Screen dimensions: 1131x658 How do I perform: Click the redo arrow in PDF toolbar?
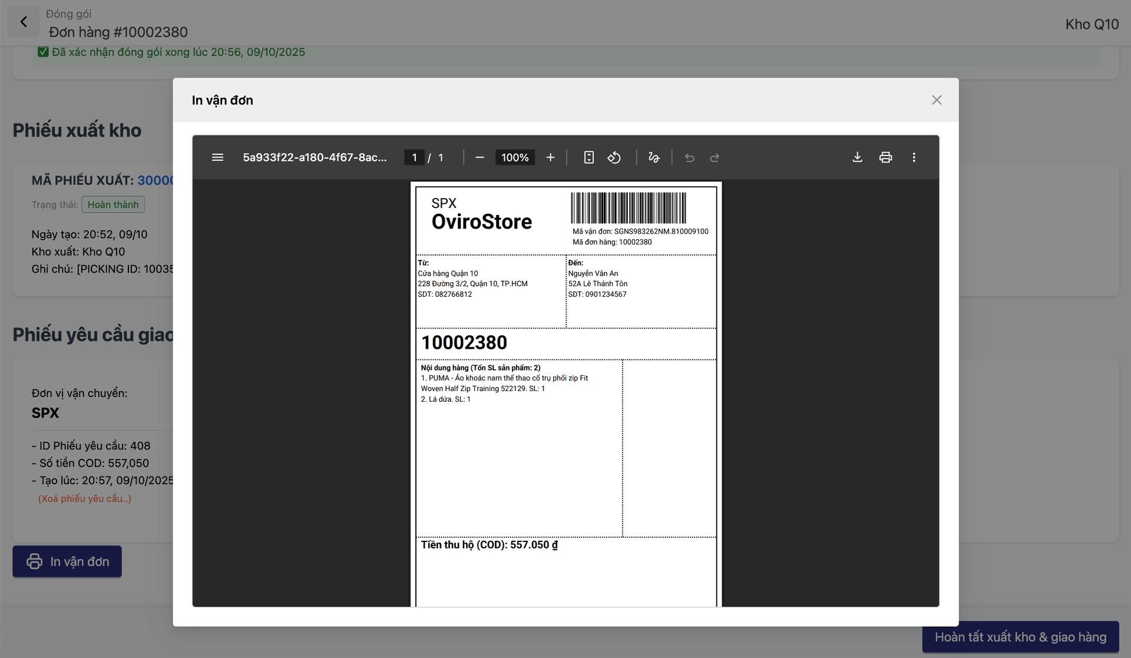coord(715,157)
